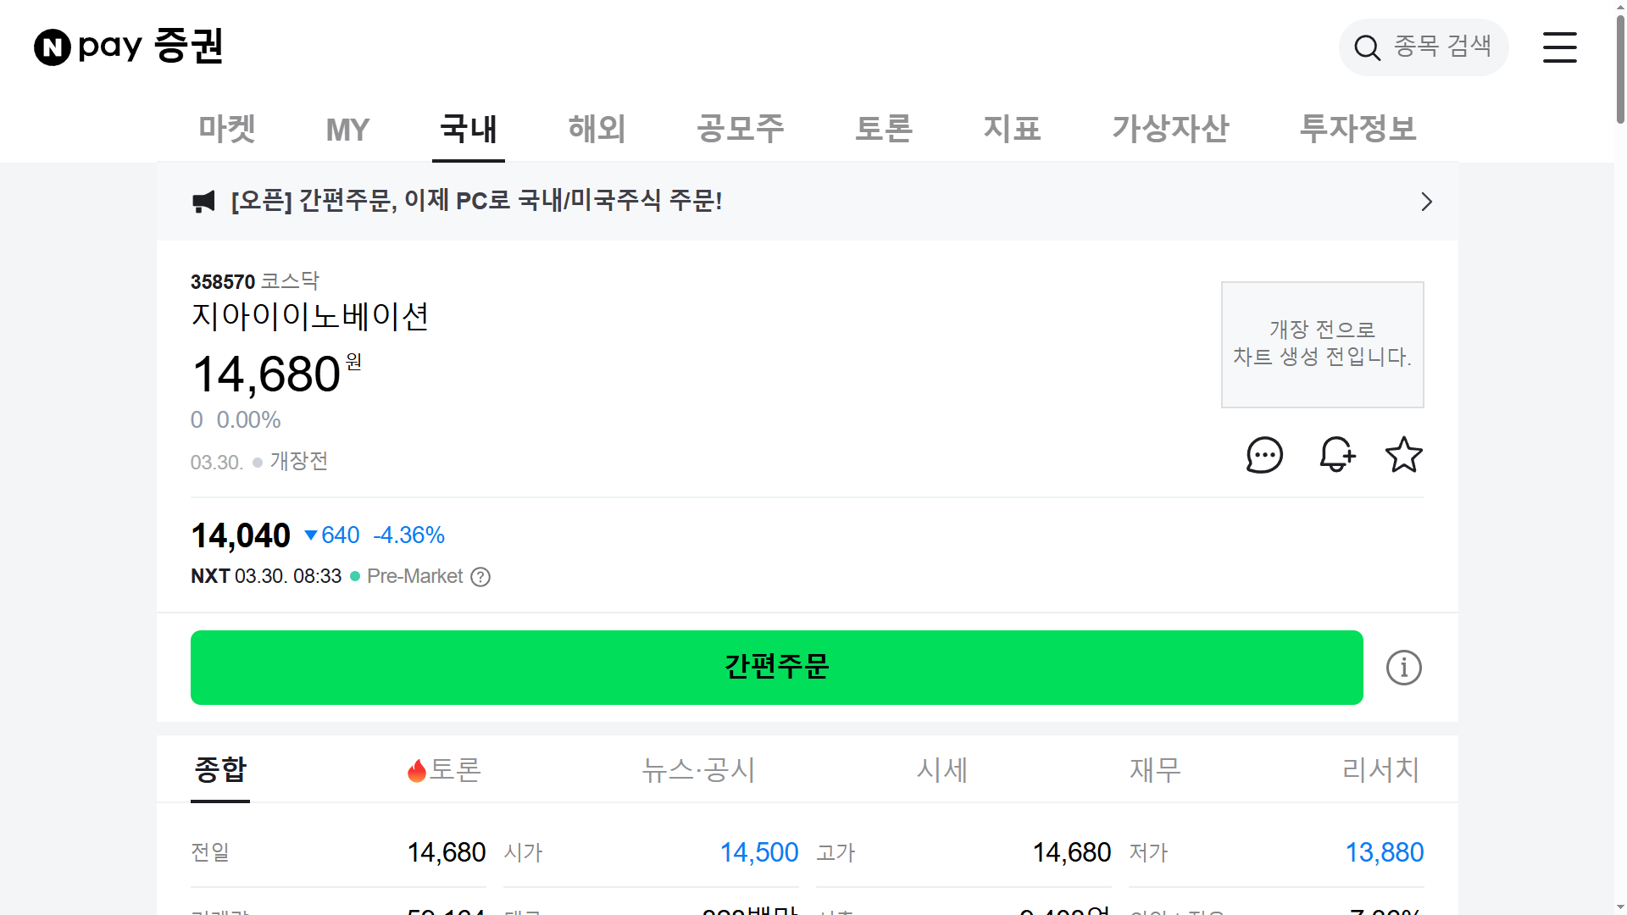The width and height of the screenshot is (1627, 915).
Task: Open the hamburger menu
Action: coord(1560,47)
